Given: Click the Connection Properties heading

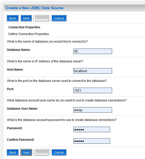Looking at the screenshot, I should (x=24, y=27).
